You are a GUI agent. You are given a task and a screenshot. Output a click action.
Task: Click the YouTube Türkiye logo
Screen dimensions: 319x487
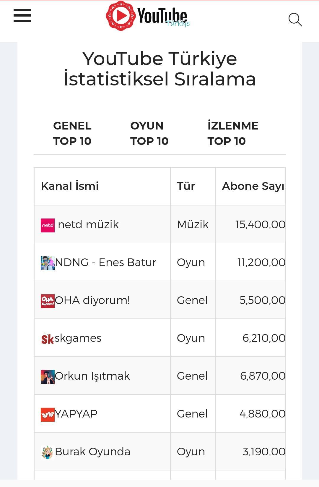148,16
